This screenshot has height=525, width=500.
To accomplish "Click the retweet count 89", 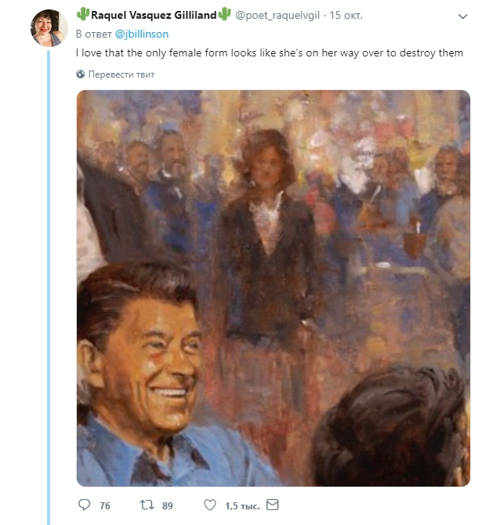I will point(167,505).
